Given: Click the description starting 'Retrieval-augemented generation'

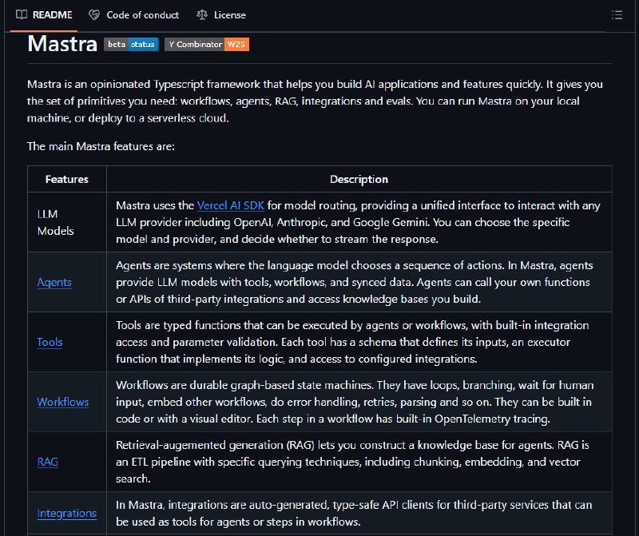Looking at the screenshot, I should (352, 462).
